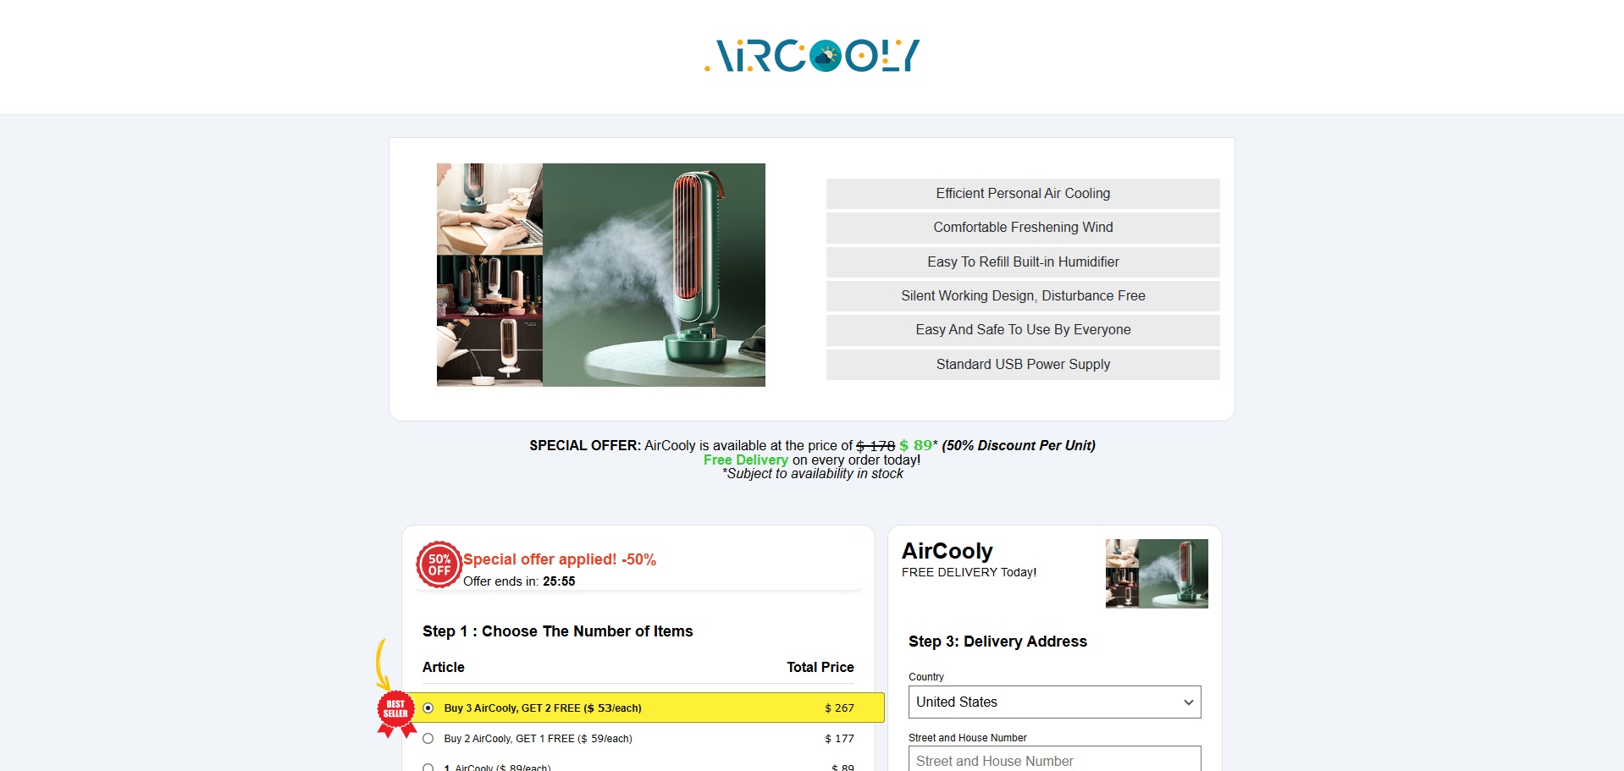
Task: Click the green $ 89 discounted price
Action: coord(915,445)
